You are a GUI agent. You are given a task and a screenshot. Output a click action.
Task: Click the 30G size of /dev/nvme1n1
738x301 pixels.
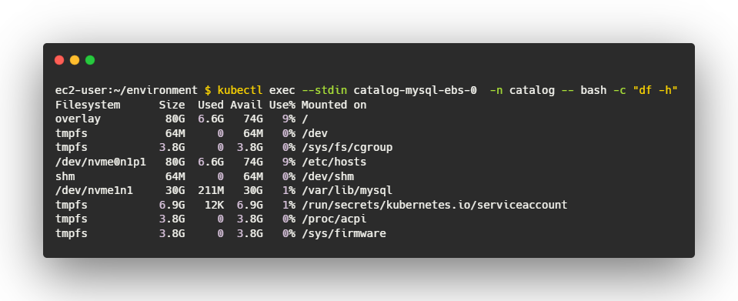click(x=175, y=190)
